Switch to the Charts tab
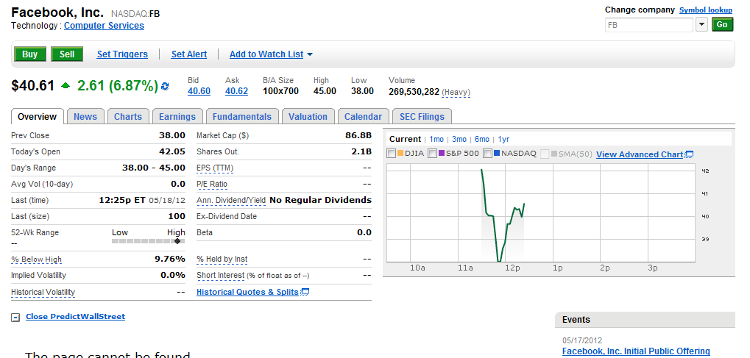The width and height of the screenshot is (750, 358). (x=128, y=117)
